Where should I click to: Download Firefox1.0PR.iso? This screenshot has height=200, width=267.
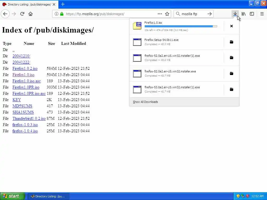tap(26, 87)
